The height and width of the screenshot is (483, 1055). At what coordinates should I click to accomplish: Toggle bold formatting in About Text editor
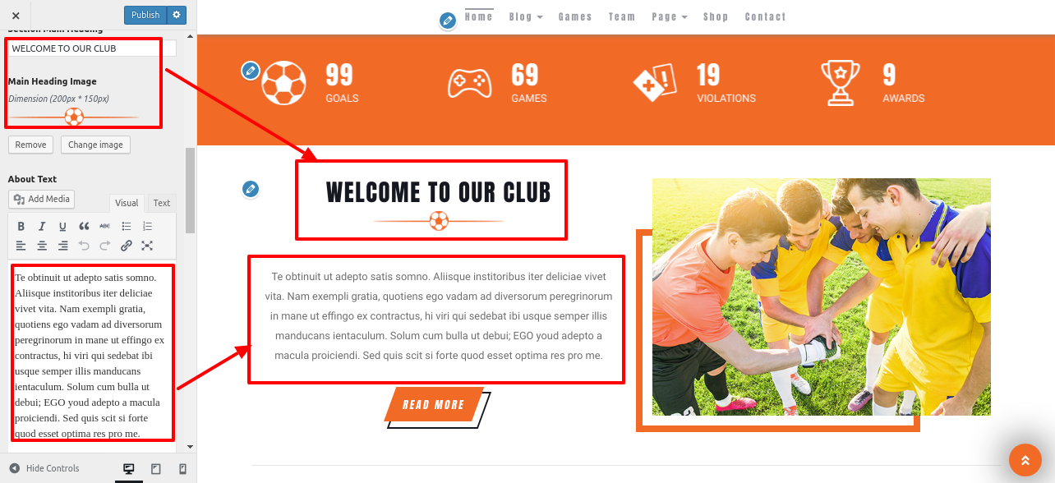point(21,227)
